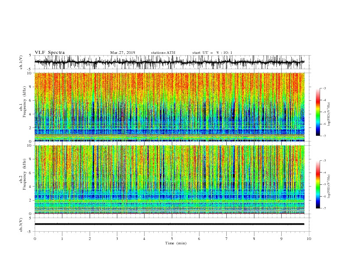Click the "-7" label on the lower colorbar
The image size is (348, 268).
click(x=324, y=208)
